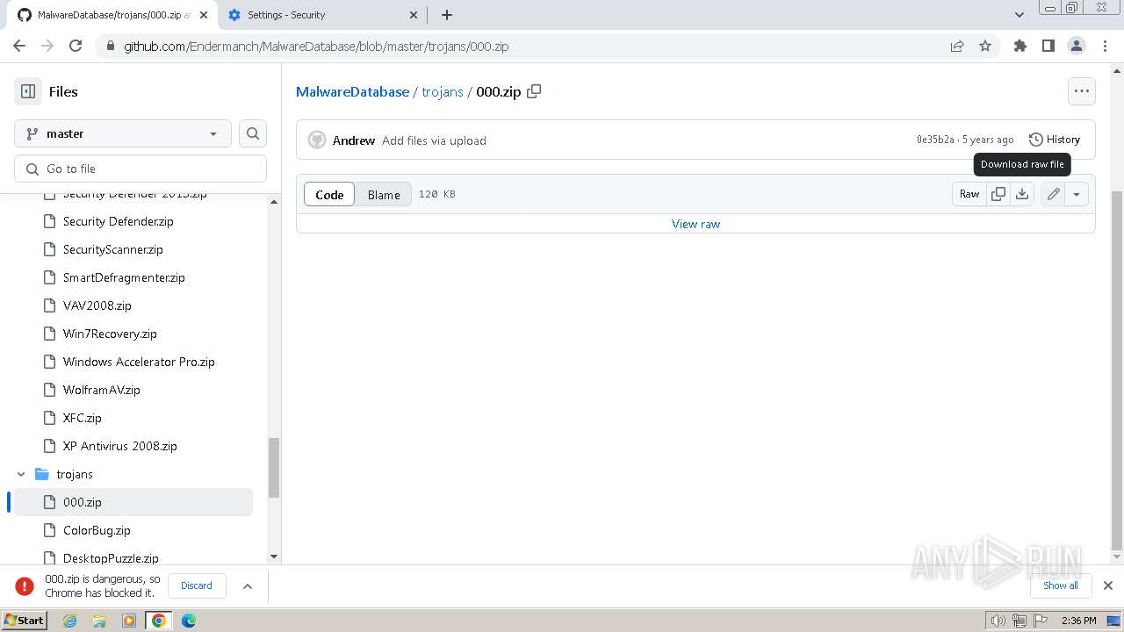The width and height of the screenshot is (1124, 632).
Task: Click the trojans folder icon
Action: point(41,474)
